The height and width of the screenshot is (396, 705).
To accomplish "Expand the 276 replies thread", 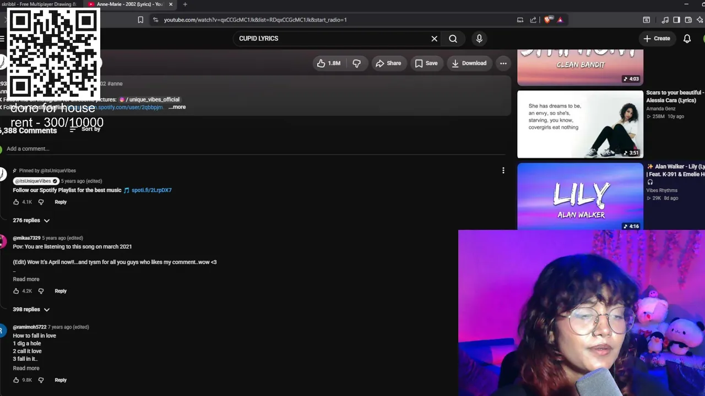I will [31, 221].
